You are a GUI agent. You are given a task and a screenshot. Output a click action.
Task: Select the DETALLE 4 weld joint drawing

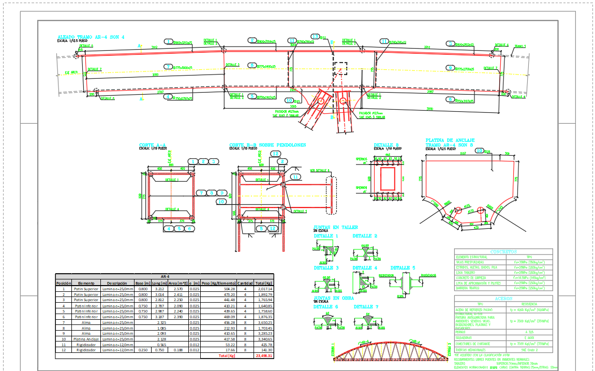click(x=364, y=283)
